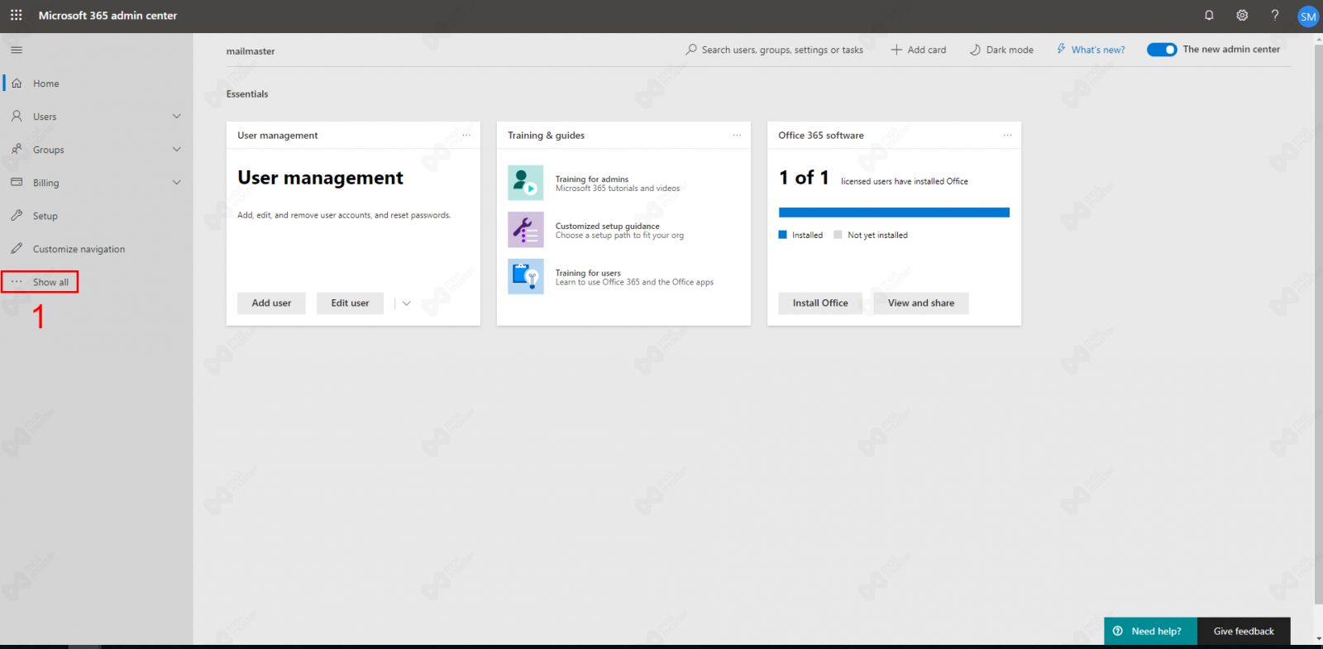
Task: Open the settings gear icon
Action: [1242, 15]
